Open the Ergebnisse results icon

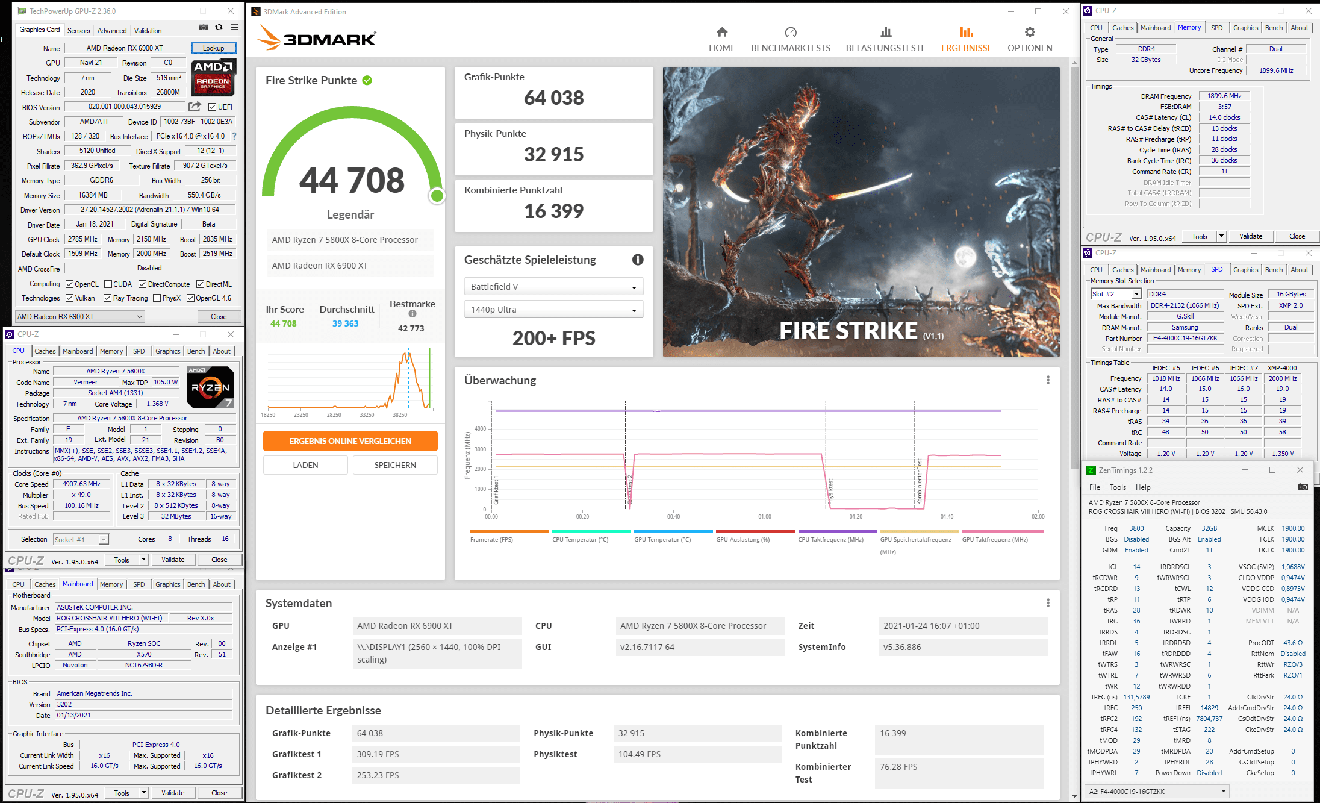[x=967, y=32]
